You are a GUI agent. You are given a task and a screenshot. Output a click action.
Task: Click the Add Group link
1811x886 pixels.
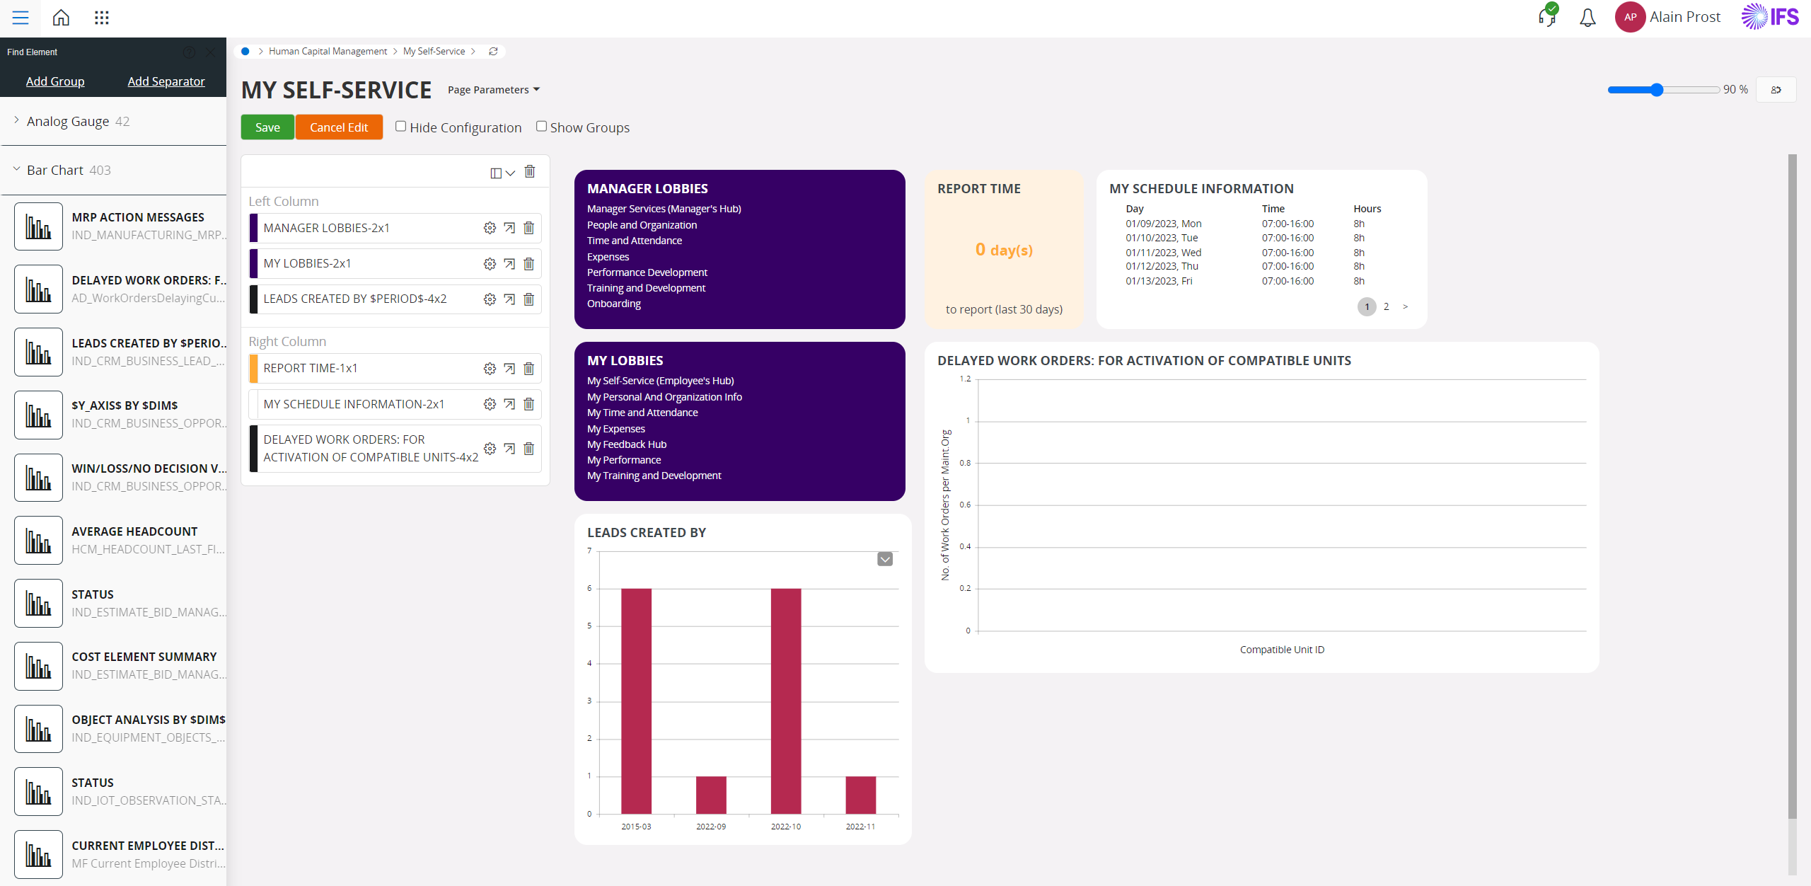pos(55,81)
